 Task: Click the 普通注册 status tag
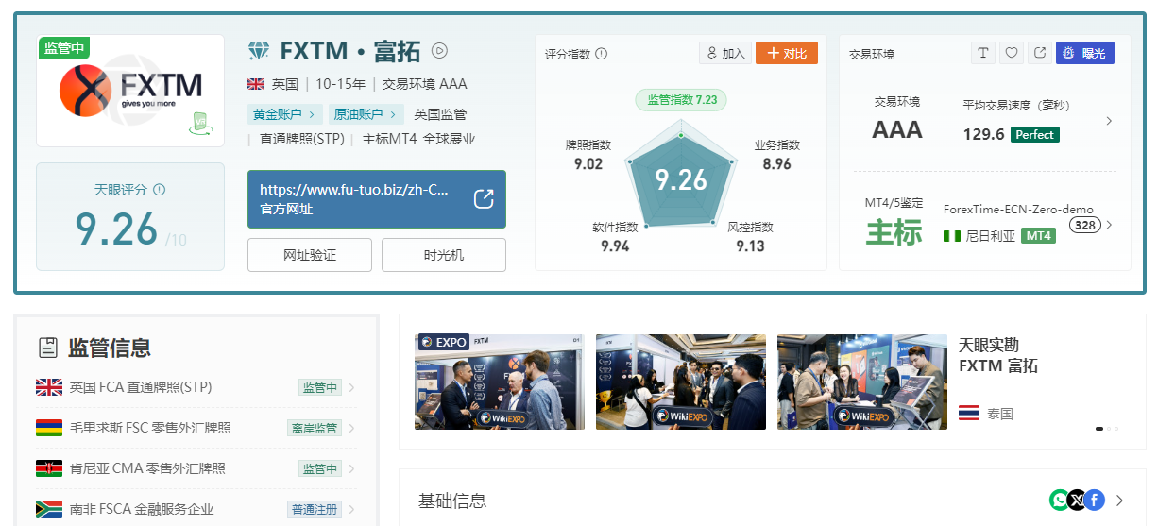[x=315, y=509]
